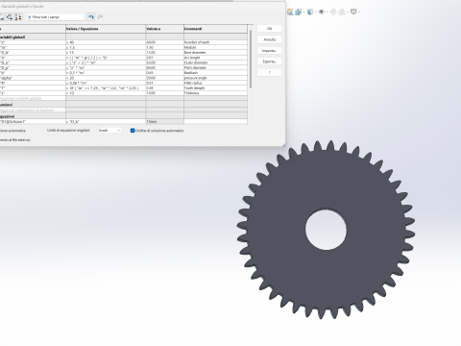The height and width of the screenshot is (346, 461).
Task: Click the equation cell '= 15'
Action: pos(106,53)
